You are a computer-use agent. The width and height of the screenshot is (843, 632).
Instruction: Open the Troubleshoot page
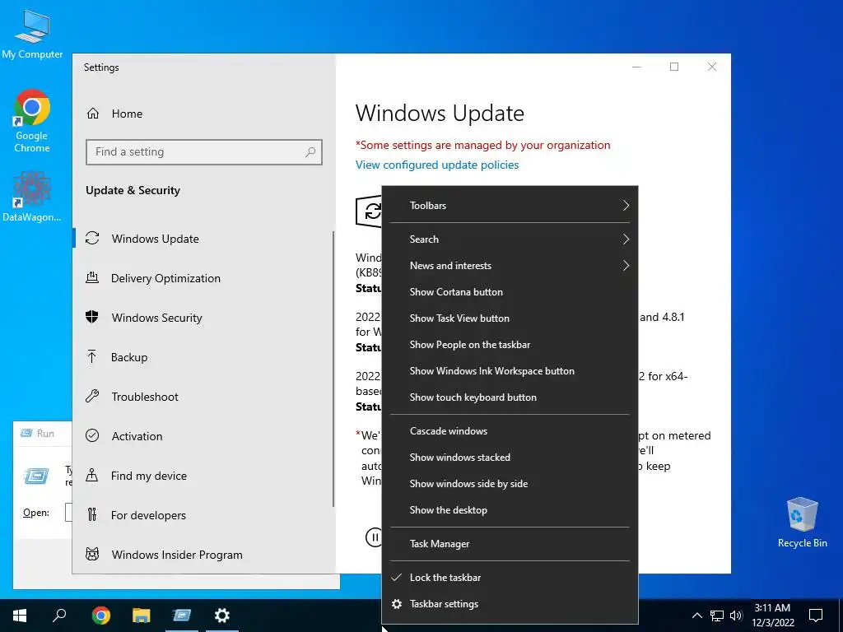145,397
